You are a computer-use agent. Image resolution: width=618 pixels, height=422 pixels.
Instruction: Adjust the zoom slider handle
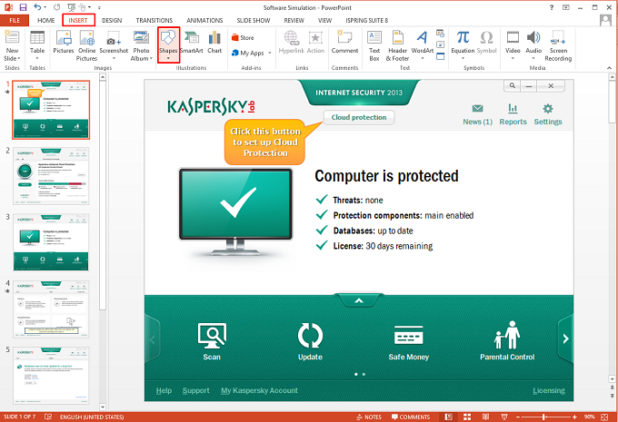pyautogui.click(x=543, y=417)
